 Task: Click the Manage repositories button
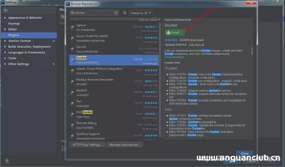point(125,145)
